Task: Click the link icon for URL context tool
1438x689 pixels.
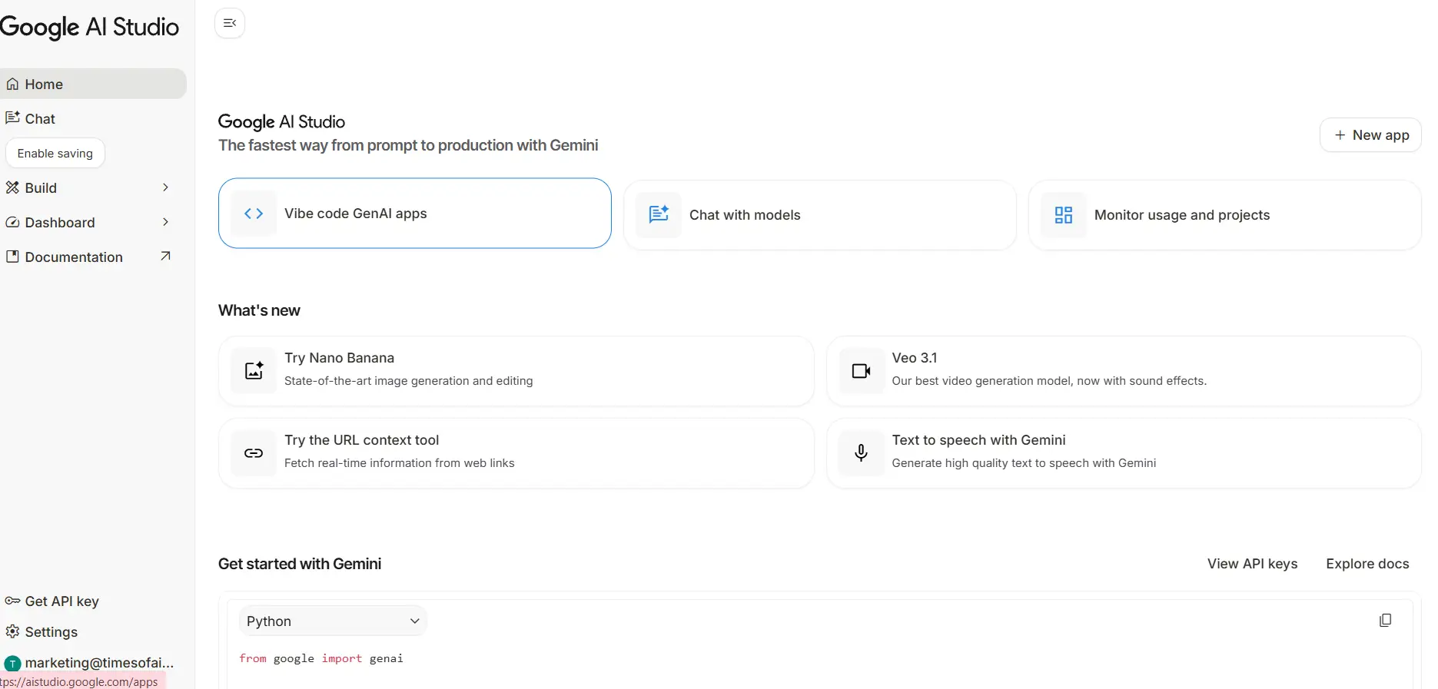Action: click(254, 453)
